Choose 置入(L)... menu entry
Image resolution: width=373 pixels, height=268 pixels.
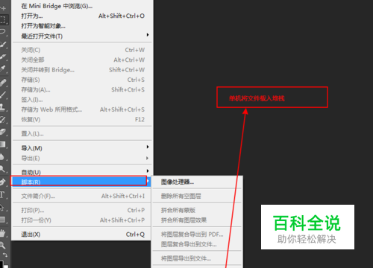81,134
